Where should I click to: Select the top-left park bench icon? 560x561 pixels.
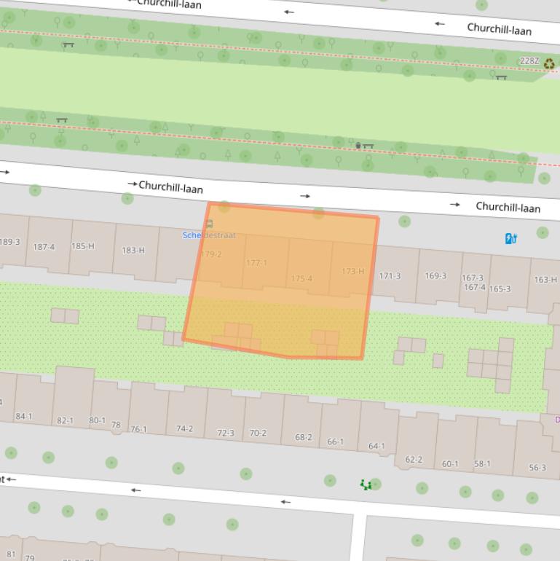tap(68, 45)
